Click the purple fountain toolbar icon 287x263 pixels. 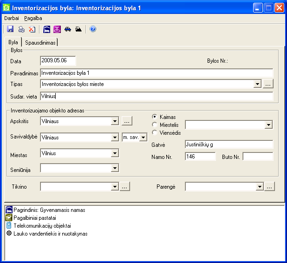[x=57, y=29]
